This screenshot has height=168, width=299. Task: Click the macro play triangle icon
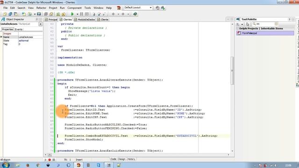(46, 160)
